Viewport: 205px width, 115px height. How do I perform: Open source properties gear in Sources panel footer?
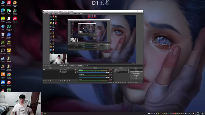click(x=65, y=80)
